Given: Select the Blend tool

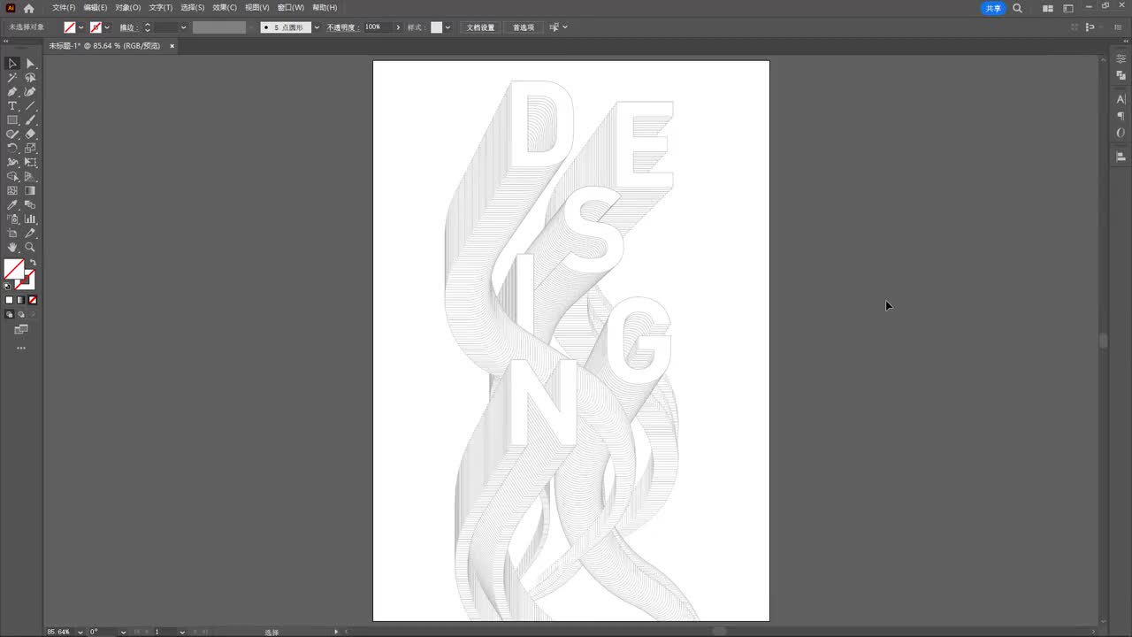Looking at the screenshot, I should click(x=30, y=205).
